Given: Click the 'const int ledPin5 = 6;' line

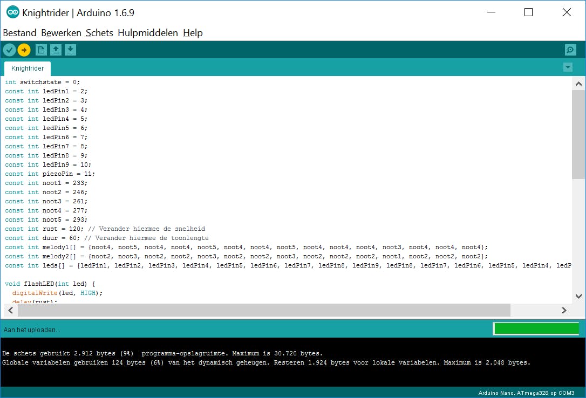Looking at the screenshot, I should pos(46,128).
